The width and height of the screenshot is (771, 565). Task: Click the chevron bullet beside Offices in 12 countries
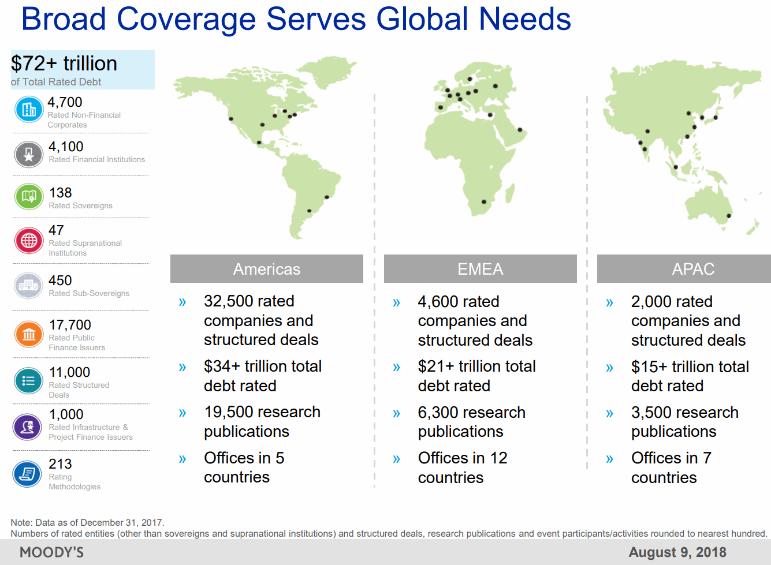click(x=396, y=459)
